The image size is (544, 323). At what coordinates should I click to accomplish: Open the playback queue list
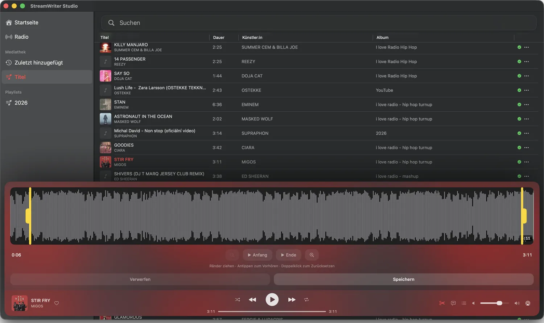(x=464, y=303)
